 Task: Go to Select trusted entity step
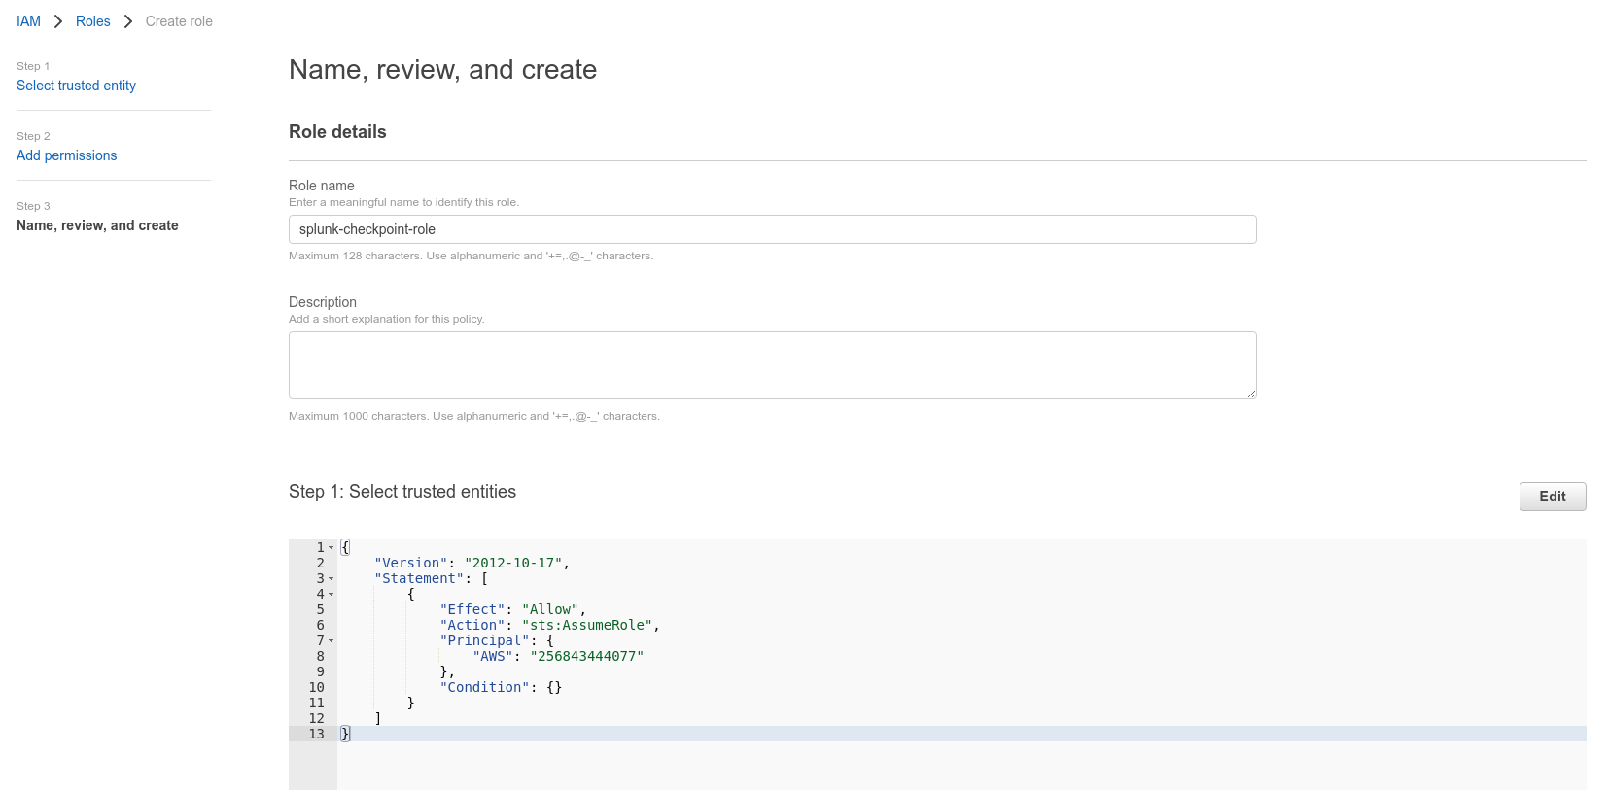point(76,86)
